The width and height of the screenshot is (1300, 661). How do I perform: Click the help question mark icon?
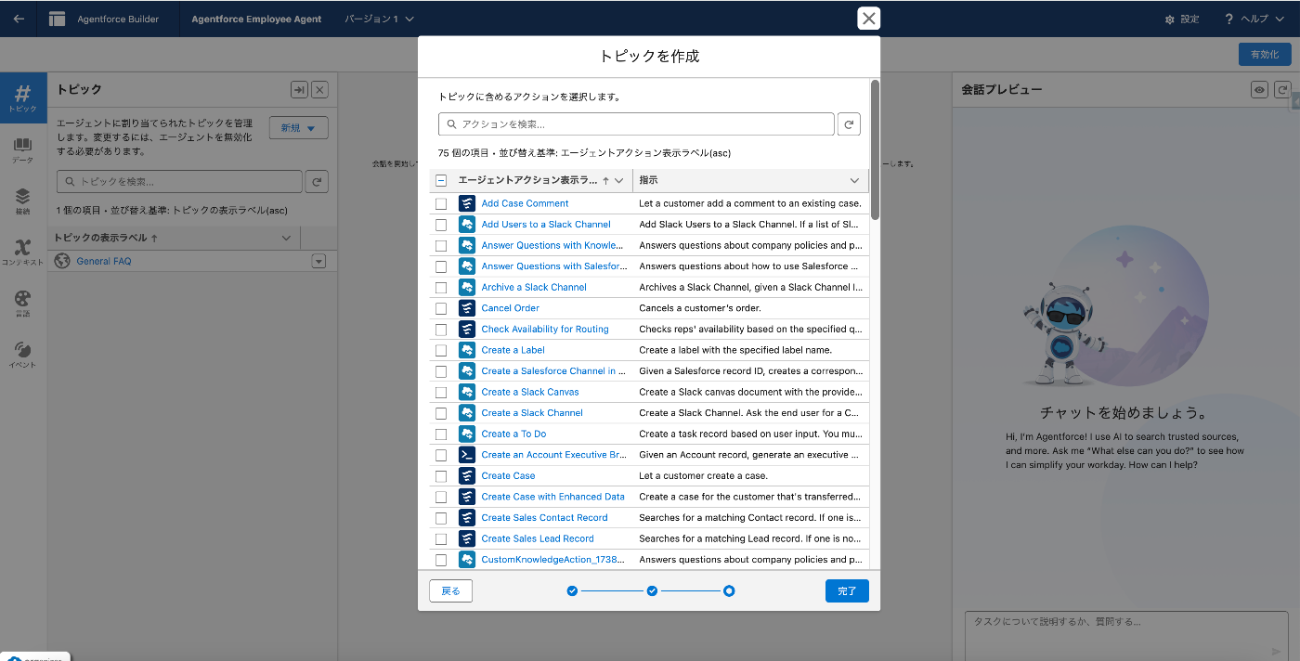click(1228, 19)
